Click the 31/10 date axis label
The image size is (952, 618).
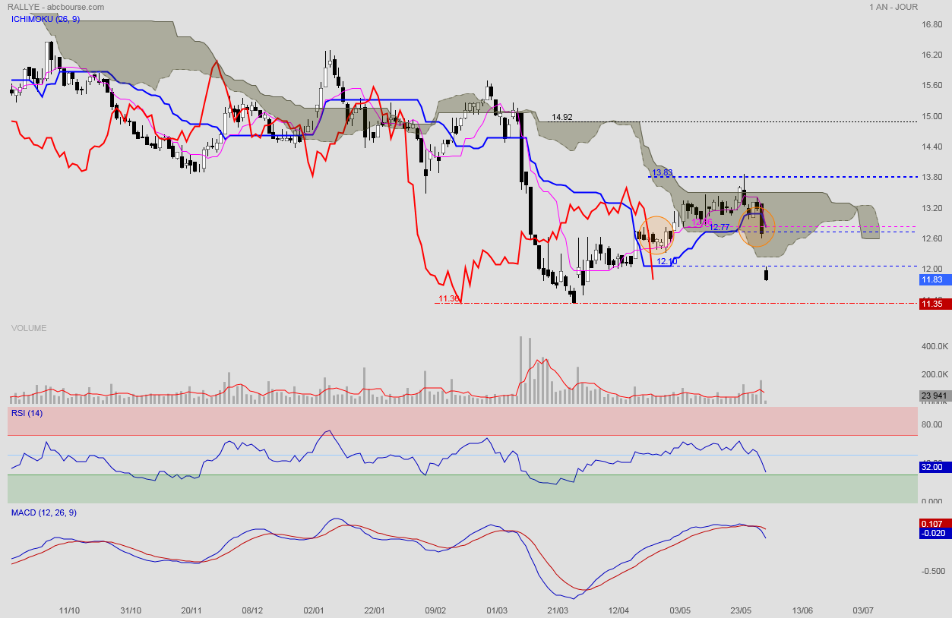131,610
